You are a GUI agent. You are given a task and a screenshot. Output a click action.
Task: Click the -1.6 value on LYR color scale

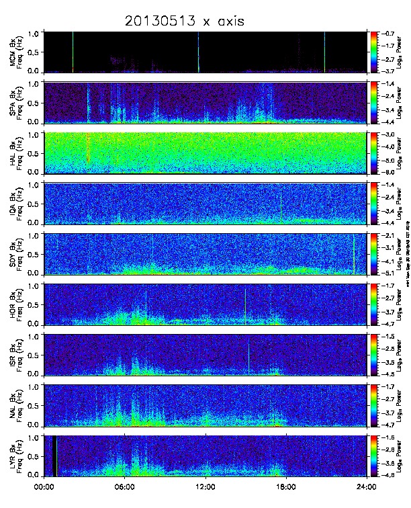click(387, 437)
